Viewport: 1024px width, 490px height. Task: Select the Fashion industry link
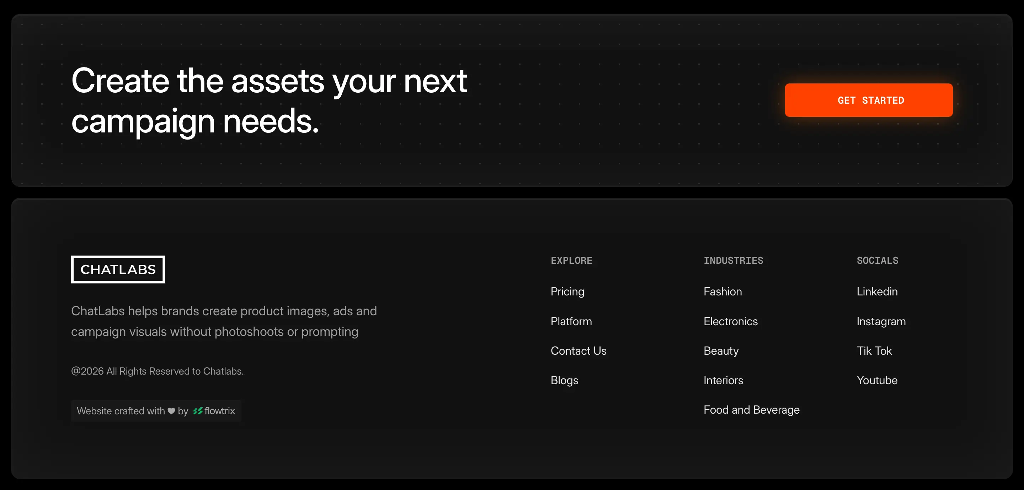point(723,292)
